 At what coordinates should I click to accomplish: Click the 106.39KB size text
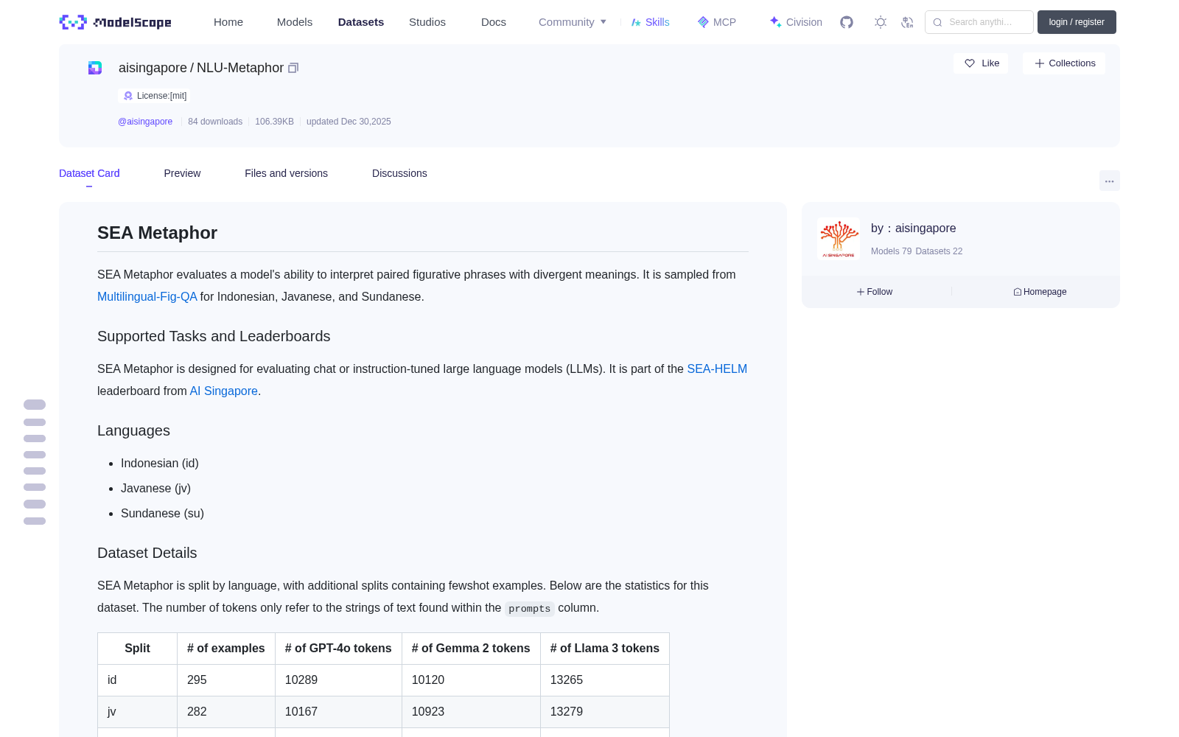[x=274, y=122]
